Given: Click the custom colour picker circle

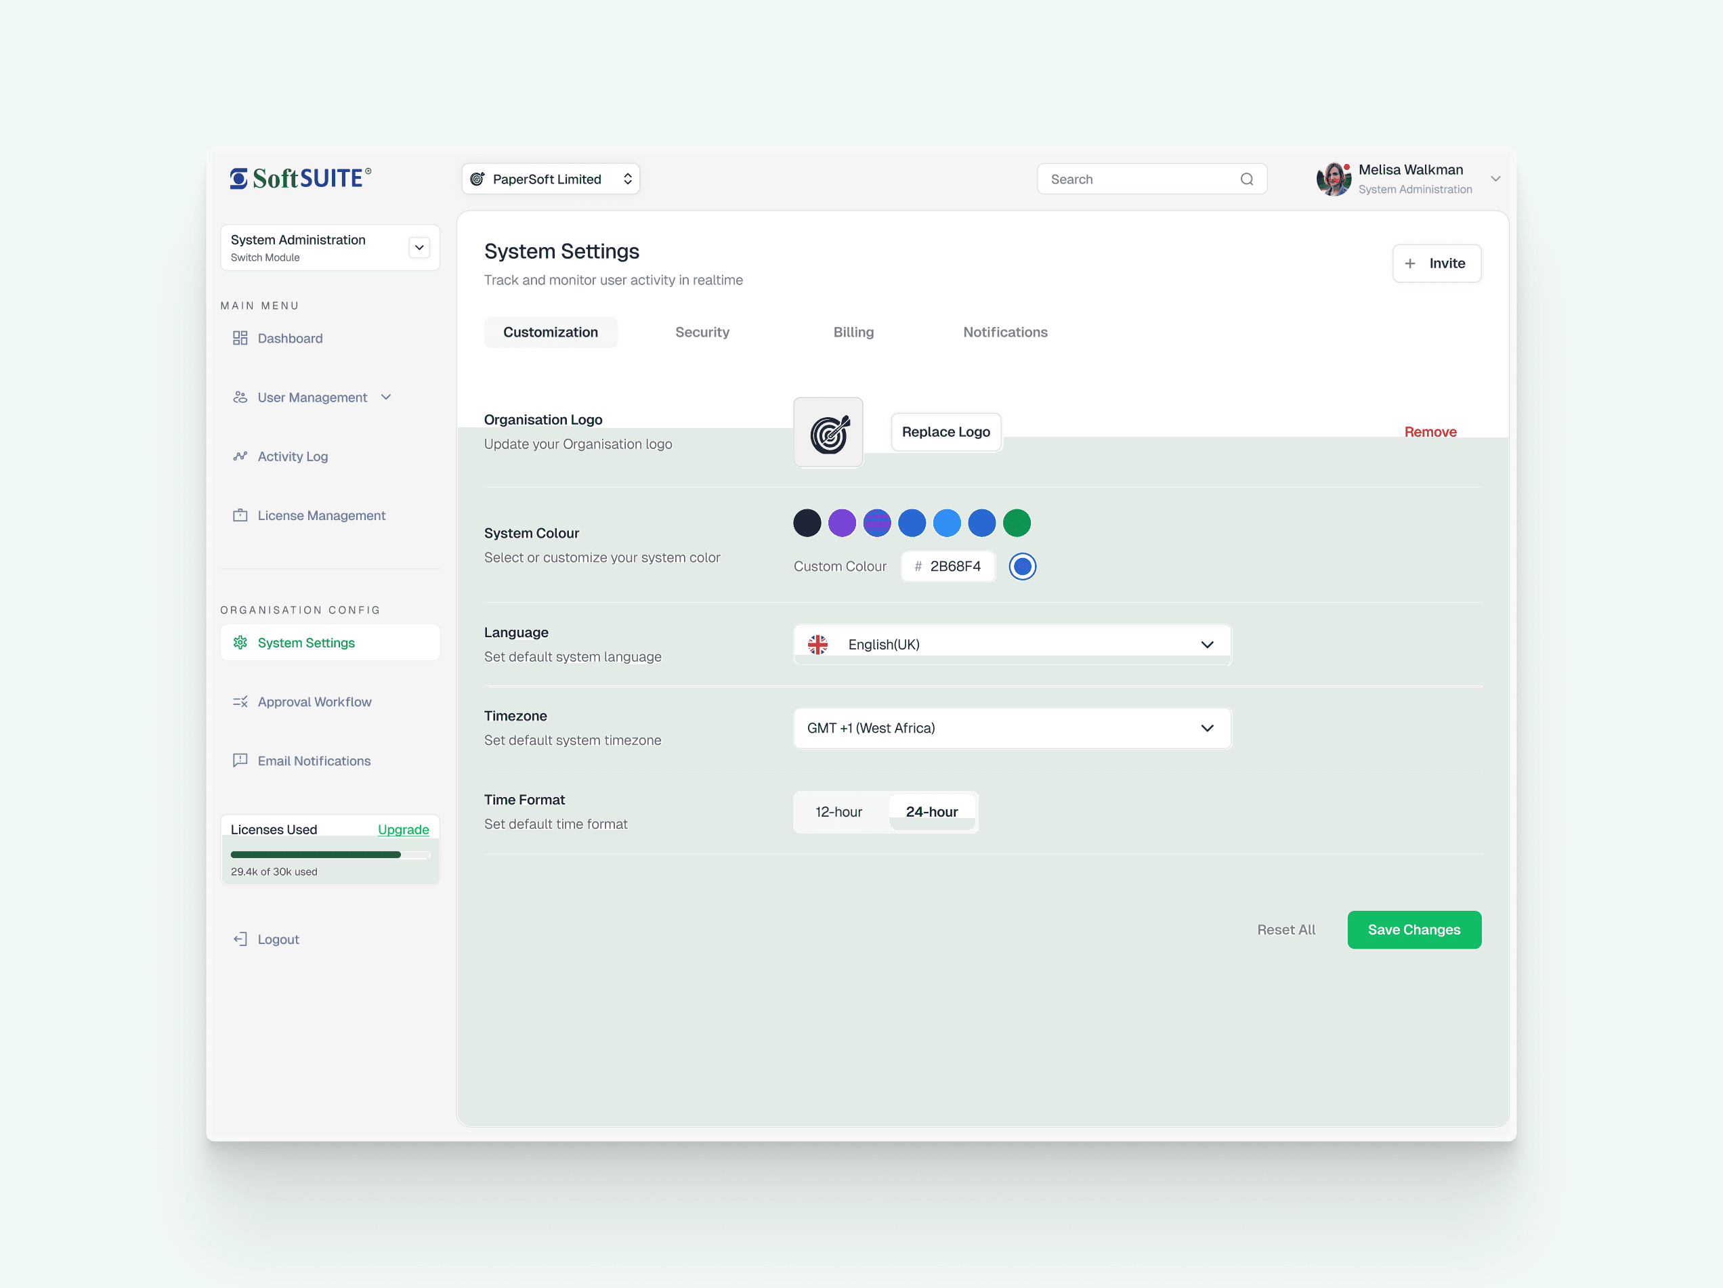Looking at the screenshot, I should 1022,566.
